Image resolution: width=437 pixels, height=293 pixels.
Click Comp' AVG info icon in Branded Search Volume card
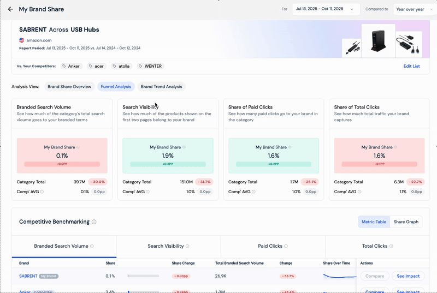click(42, 192)
